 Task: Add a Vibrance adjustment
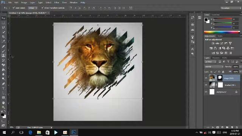(x=230, y=43)
